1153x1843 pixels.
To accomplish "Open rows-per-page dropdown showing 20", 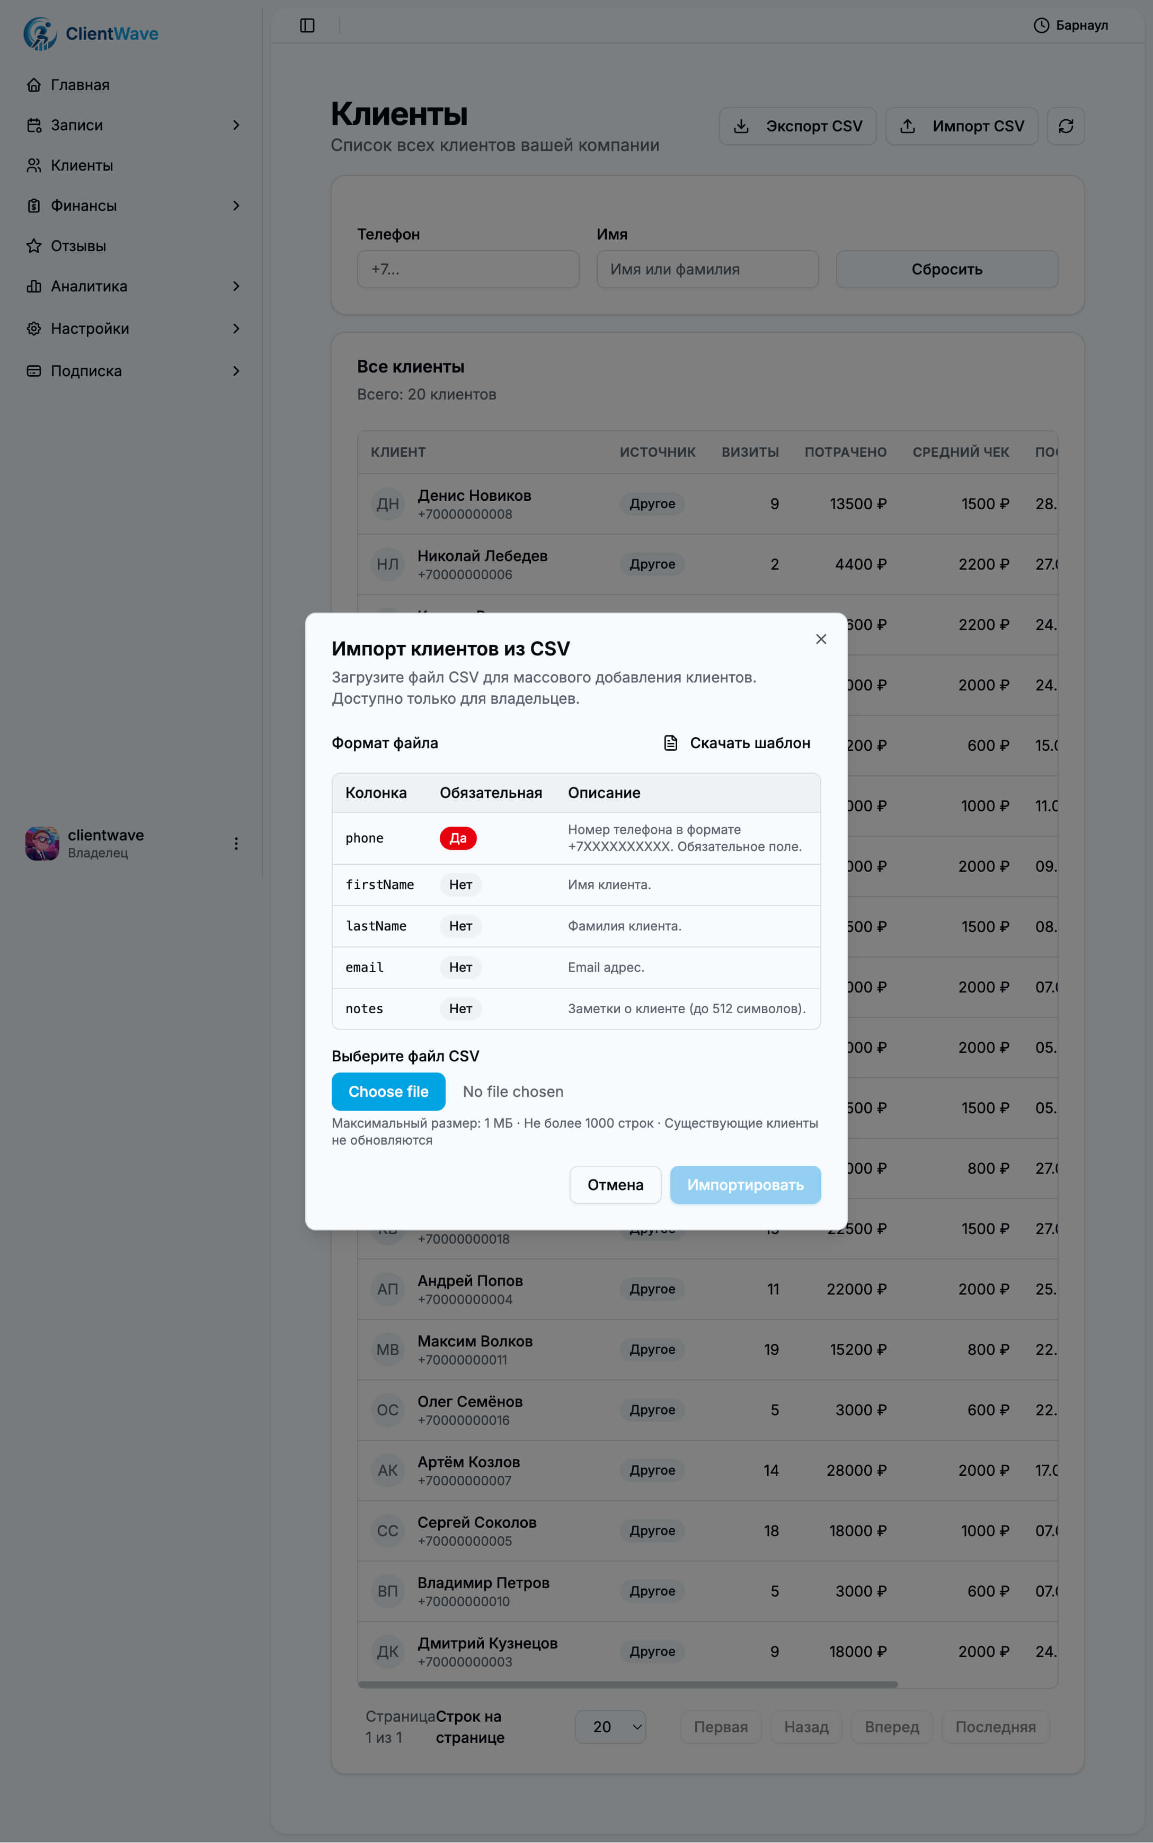I will (610, 1726).
